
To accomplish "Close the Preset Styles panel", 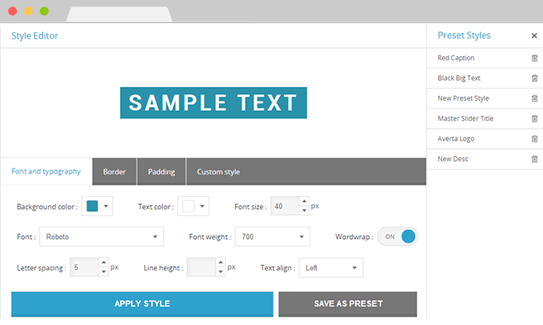I will click(x=534, y=36).
